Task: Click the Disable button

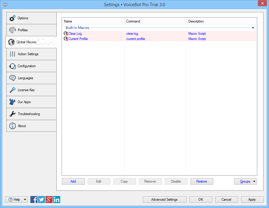Action: point(176,181)
